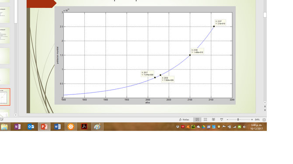Click the slide area vertical scrollbar thumb
This screenshot has height=164, width=293.
(265, 15)
